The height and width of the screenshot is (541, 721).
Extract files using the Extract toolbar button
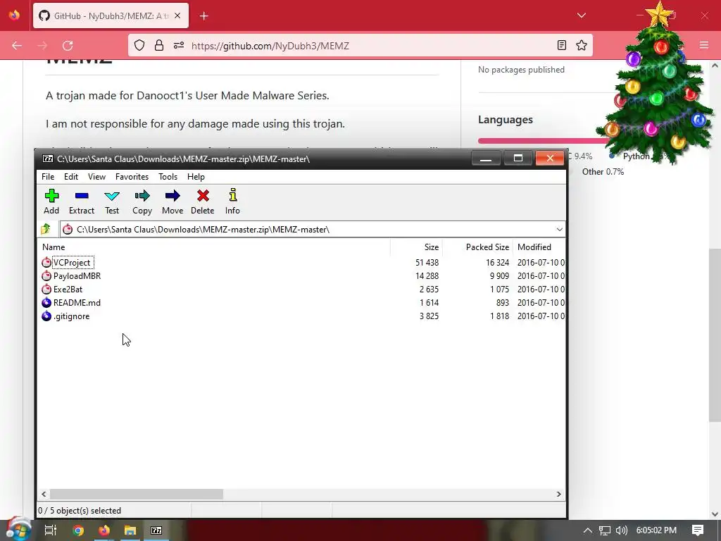[82, 201]
